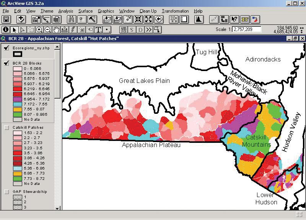Click the Save Project floppy disk icon

(x=6, y=19)
